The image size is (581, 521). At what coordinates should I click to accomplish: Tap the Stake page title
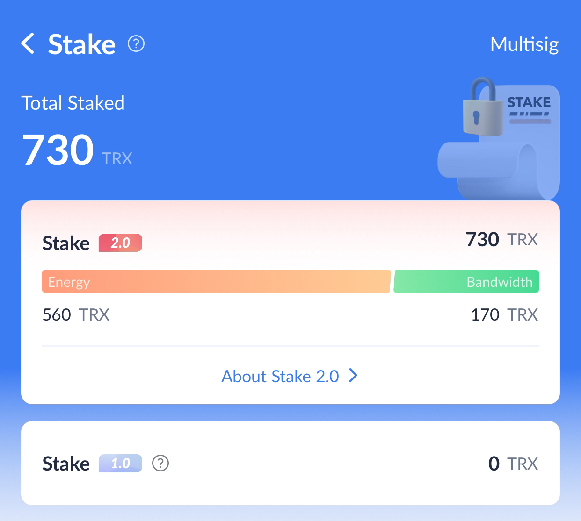click(82, 44)
